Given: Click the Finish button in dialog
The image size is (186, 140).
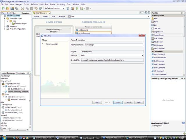Looking at the screenshot, I should pos(118,102).
